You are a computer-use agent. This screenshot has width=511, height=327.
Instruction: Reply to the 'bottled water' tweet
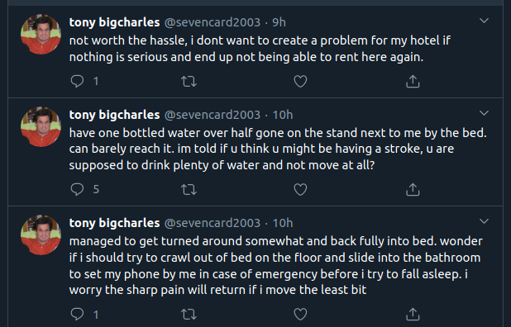pos(77,189)
